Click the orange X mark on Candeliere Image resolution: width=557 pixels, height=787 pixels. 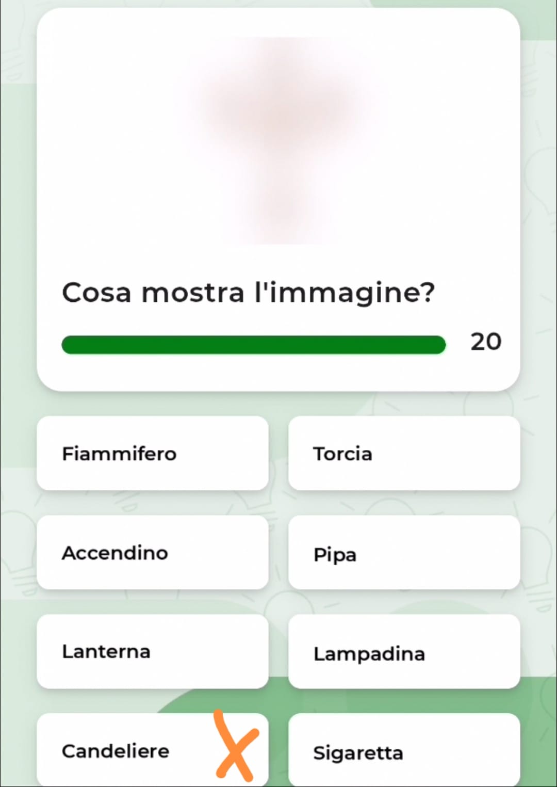coord(236,746)
